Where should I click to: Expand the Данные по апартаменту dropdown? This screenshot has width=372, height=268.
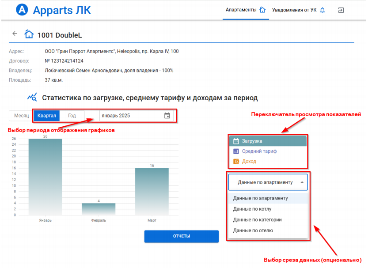(x=268, y=182)
